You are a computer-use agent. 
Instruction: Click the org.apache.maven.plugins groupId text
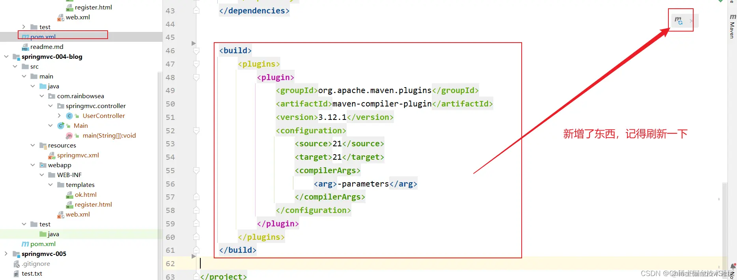375,90
